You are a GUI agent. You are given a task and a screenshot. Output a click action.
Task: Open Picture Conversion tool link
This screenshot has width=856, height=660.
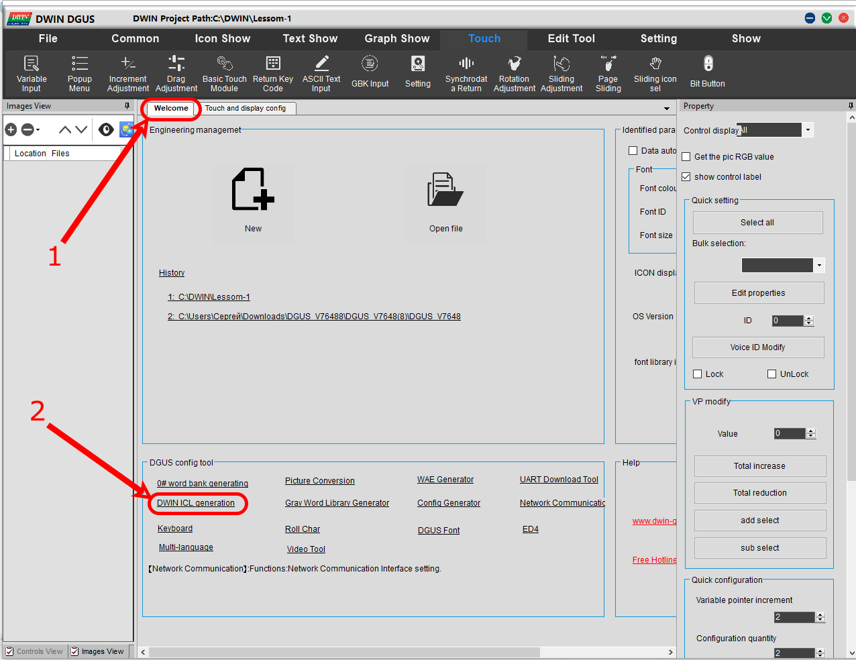pos(320,481)
